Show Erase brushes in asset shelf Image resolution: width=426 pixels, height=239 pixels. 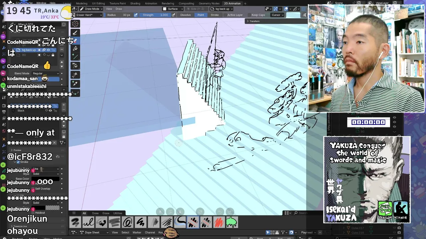coord(106,213)
